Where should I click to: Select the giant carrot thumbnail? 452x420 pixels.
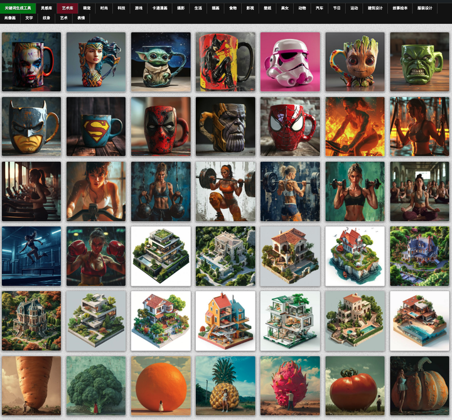point(31,385)
